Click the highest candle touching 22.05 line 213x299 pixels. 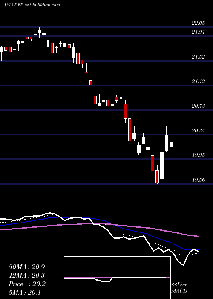(x=39, y=32)
